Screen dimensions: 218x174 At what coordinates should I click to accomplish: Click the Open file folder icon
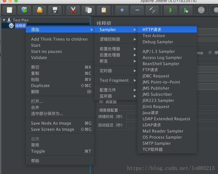[x=39, y=10]
